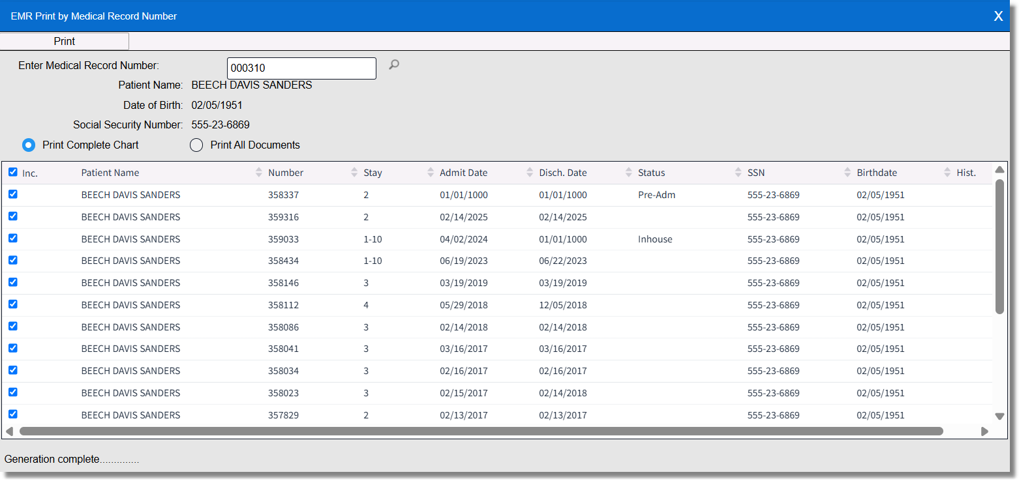Click the Number column header

coord(286,173)
